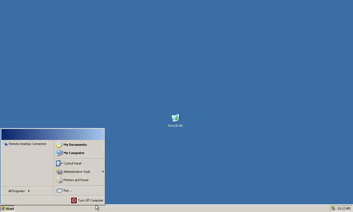
Task: Launch the Remote Desktop Connection entry
Action: click(x=28, y=144)
